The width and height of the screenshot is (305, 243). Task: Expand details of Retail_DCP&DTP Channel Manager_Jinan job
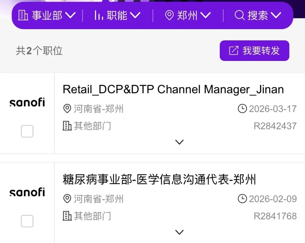click(179, 142)
